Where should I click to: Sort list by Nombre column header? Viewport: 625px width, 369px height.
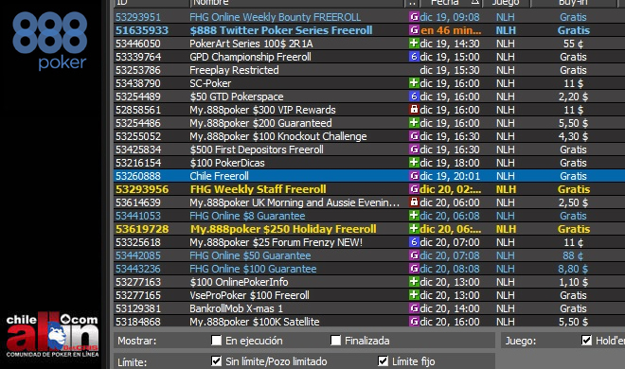[x=297, y=3]
